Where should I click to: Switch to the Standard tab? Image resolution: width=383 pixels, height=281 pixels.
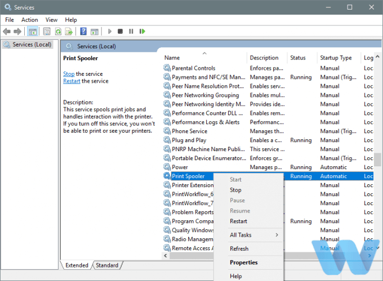coord(107,265)
